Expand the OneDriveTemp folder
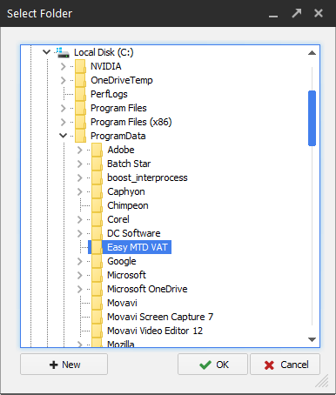 coord(64,80)
